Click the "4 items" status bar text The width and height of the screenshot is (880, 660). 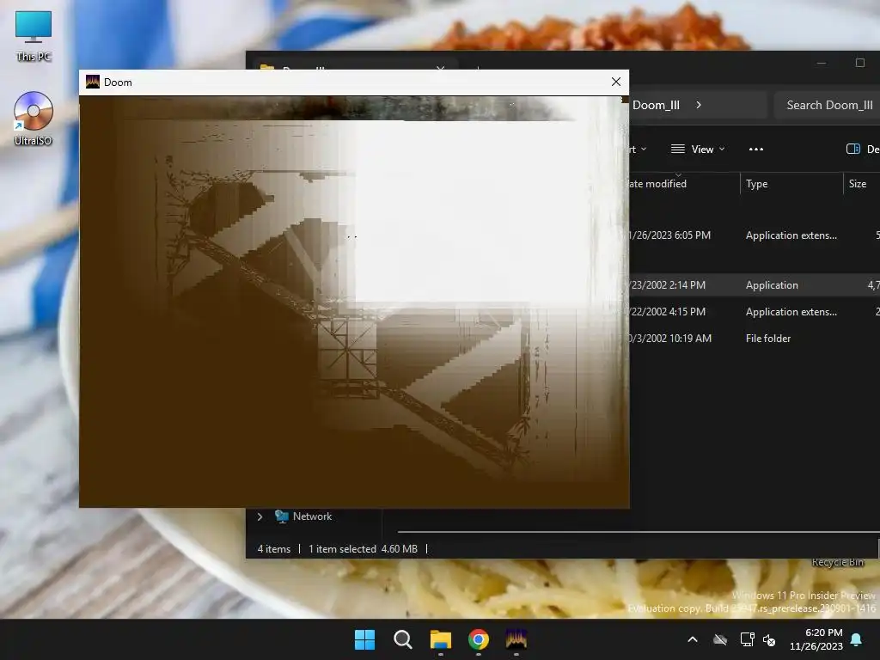point(274,549)
